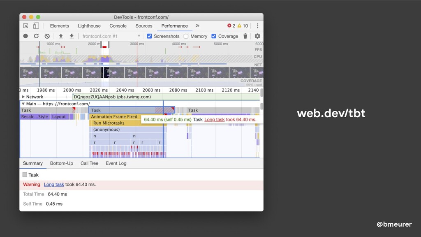The height and width of the screenshot is (237, 421).
Task: Select the Recalc...Style event
Action: pos(35,116)
